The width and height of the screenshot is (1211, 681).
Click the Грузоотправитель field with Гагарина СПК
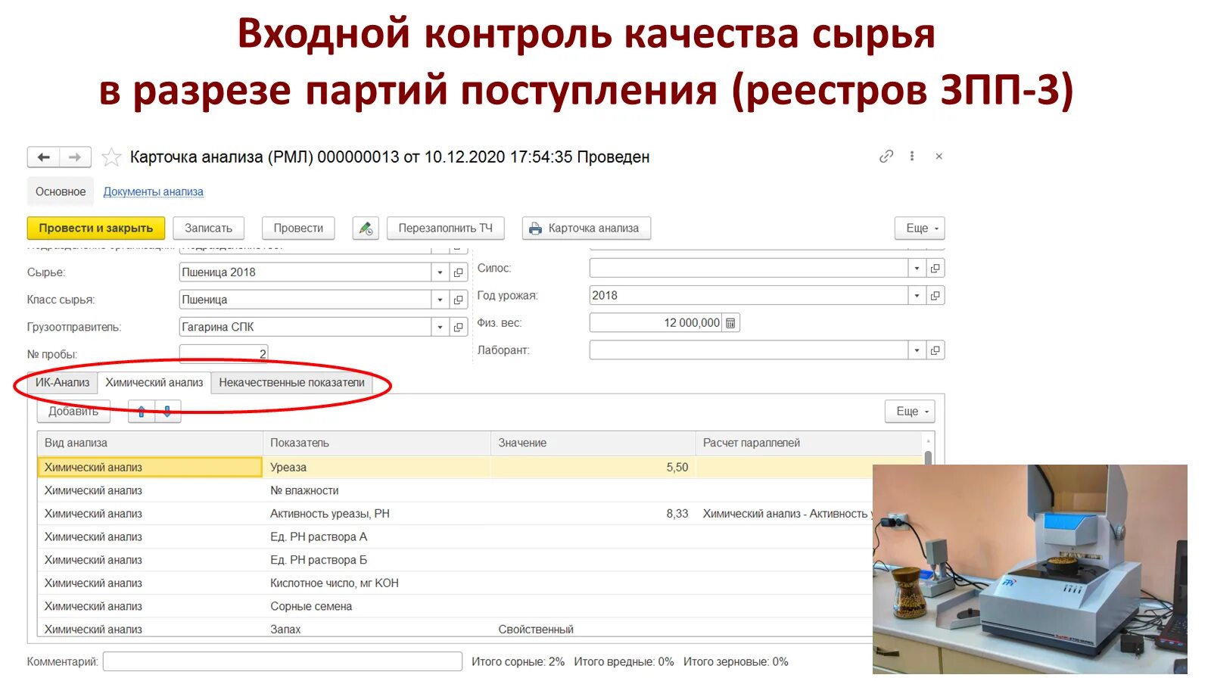point(305,327)
